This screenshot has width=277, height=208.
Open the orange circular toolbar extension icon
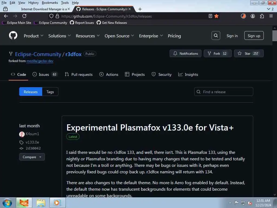pyautogui.click(x=243, y=16)
